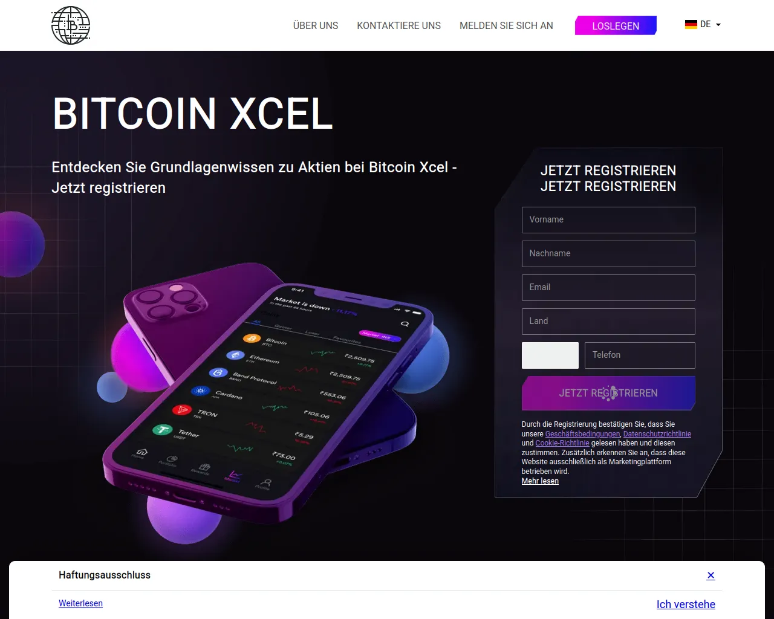Open the Land country field
This screenshot has width=774, height=619.
click(608, 322)
